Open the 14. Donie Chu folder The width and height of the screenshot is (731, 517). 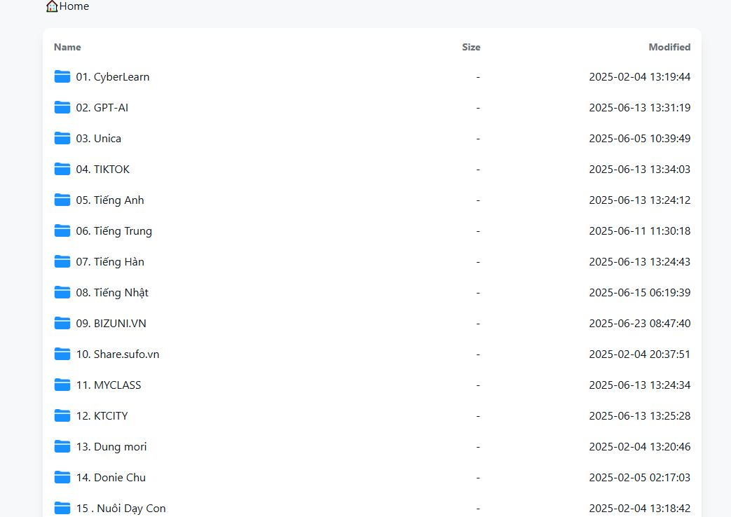[x=111, y=478]
